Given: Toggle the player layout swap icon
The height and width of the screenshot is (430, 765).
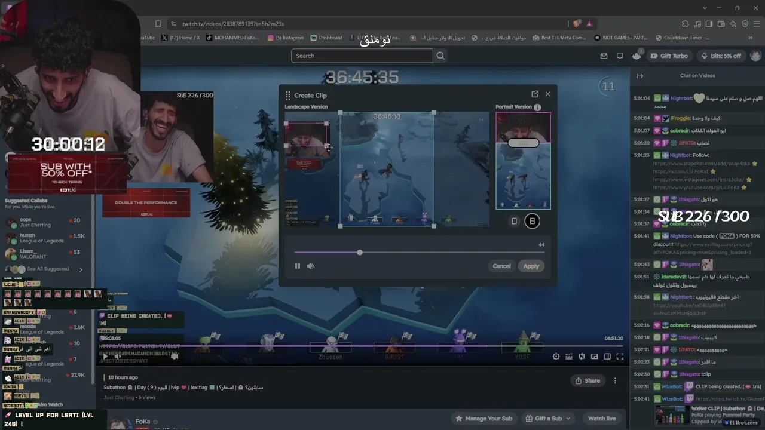Looking at the screenshot, I should pyautogui.click(x=582, y=357).
